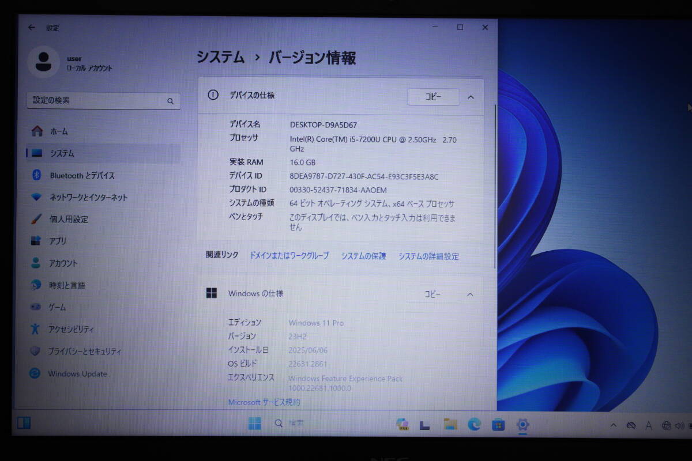Collapse the Windows の仕様 section
The height and width of the screenshot is (461, 692).
470,294
